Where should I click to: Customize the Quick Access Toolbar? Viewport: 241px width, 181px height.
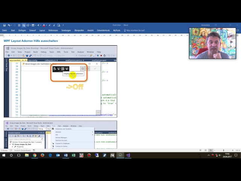point(63,25)
